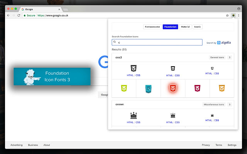Click the medium css3 icon
The height and width of the screenshot is (154, 247).
[x=173, y=69]
